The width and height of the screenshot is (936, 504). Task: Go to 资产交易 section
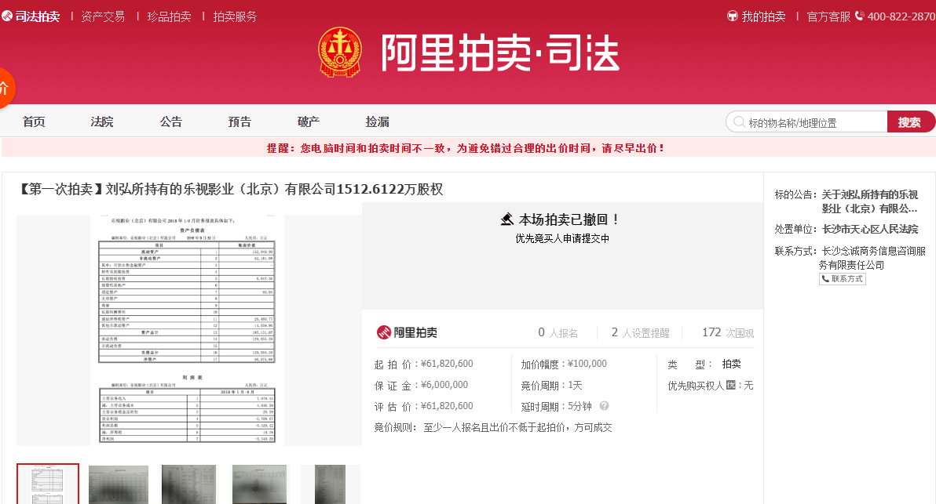[103, 16]
